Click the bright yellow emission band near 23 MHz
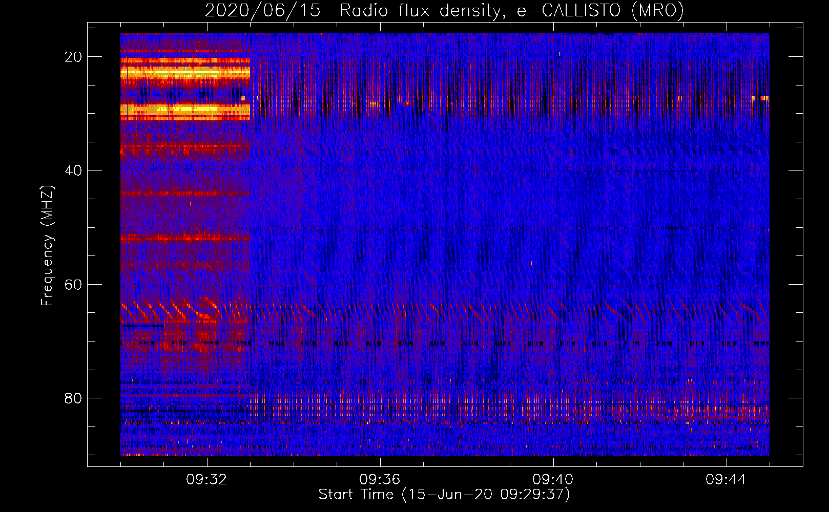Viewport: 829px width, 512px height. click(185, 73)
